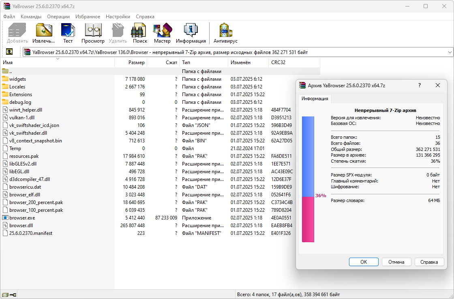This screenshot has height=299, width=454.
Task: Open the Команды menu
Action: pyautogui.click(x=31, y=17)
